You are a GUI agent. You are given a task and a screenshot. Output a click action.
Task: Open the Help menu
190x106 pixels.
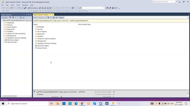pos(32,5)
